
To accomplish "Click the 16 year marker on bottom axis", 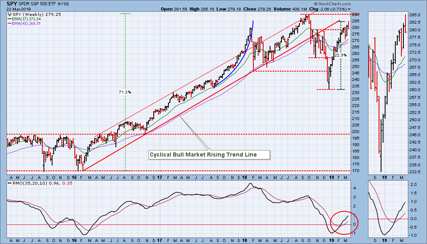I will (x=74, y=241).
